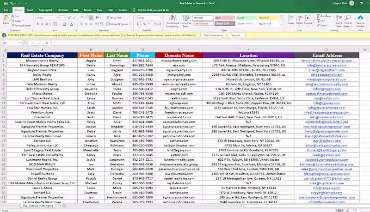Toggle Wrap Text
Image resolution: width=370 pixels, height=212 pixels.
(114, 18)
